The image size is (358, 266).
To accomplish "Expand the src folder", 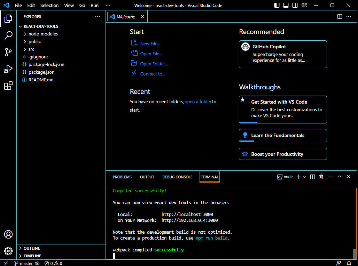I will pyautogui.click(x=61, y=49).
